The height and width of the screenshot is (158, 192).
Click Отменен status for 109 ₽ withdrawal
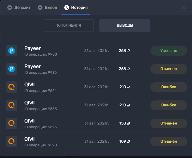(x=169, y=142)
